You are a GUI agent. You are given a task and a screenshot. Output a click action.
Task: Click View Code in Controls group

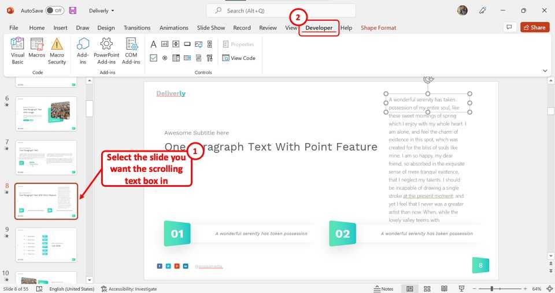coord(239,58)
